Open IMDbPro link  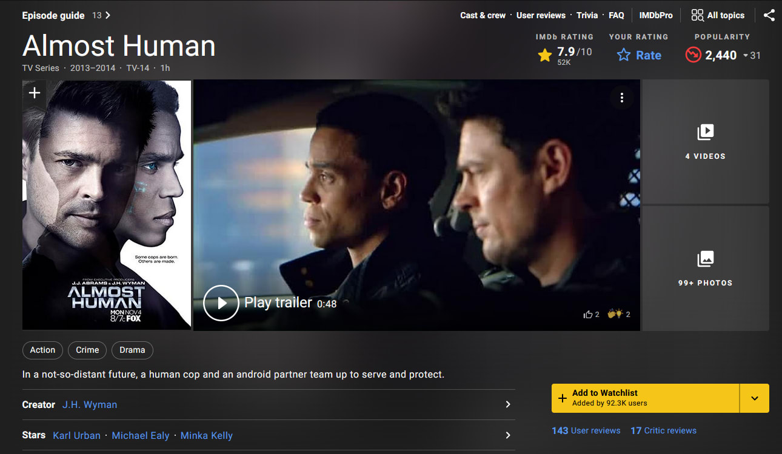point(656,15)
